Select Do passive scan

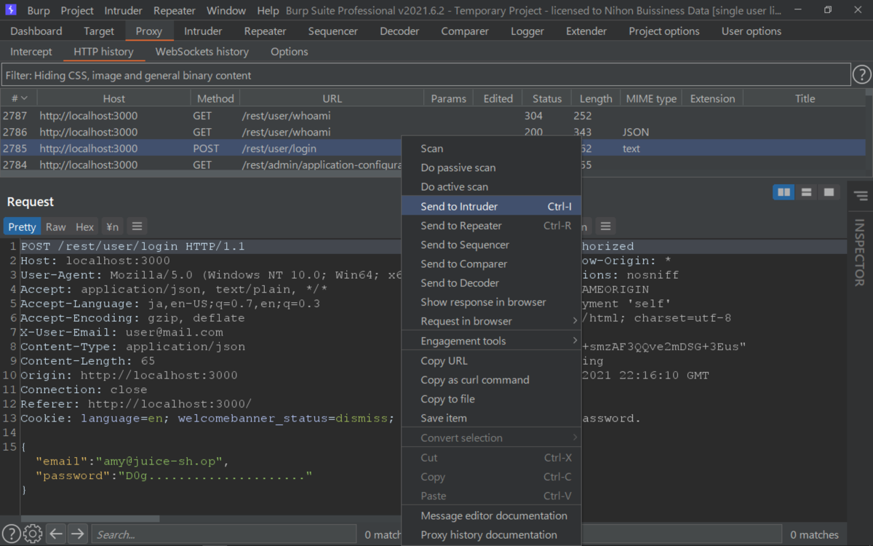point(492,167)
